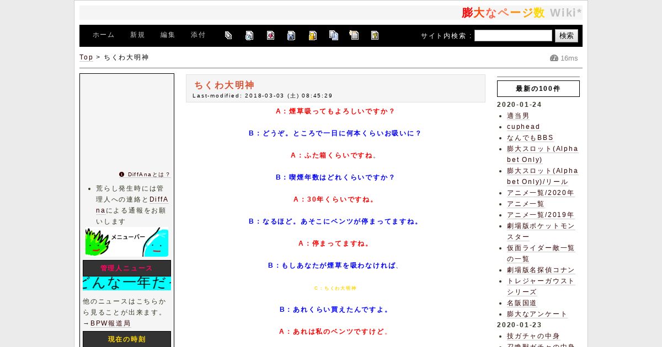Click the line B：どうぞ。ところで一日に何本くらいお吸いに？
This screenshot has height=347, width=662.
[x=335, y=133]
